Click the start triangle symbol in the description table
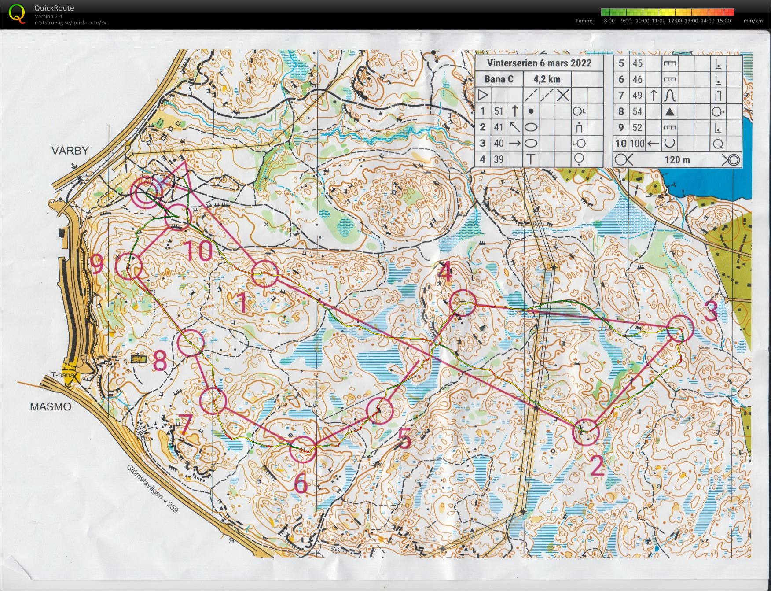 [483, 95]
